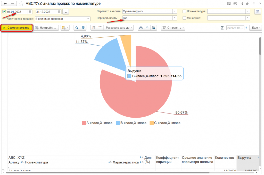The height and width of the screenshot is (175, 264).
Task: Click the Фильтр по... search field
Action: pyautogui.click(x=235, y=28)
